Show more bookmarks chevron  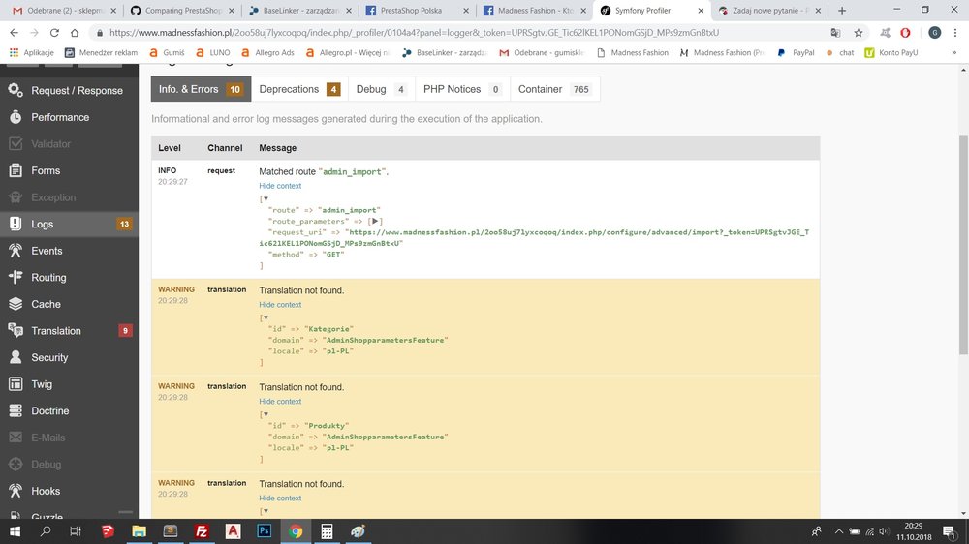(x=954, y=53)
